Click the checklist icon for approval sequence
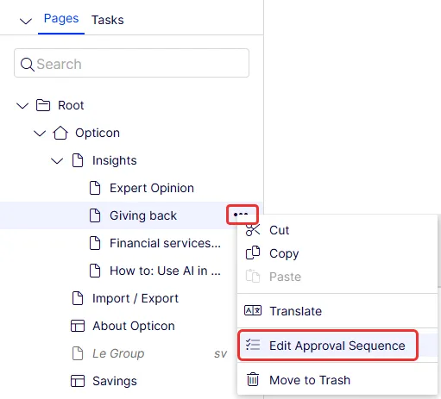This screenshot has width=441, height=399. [253, 345]
